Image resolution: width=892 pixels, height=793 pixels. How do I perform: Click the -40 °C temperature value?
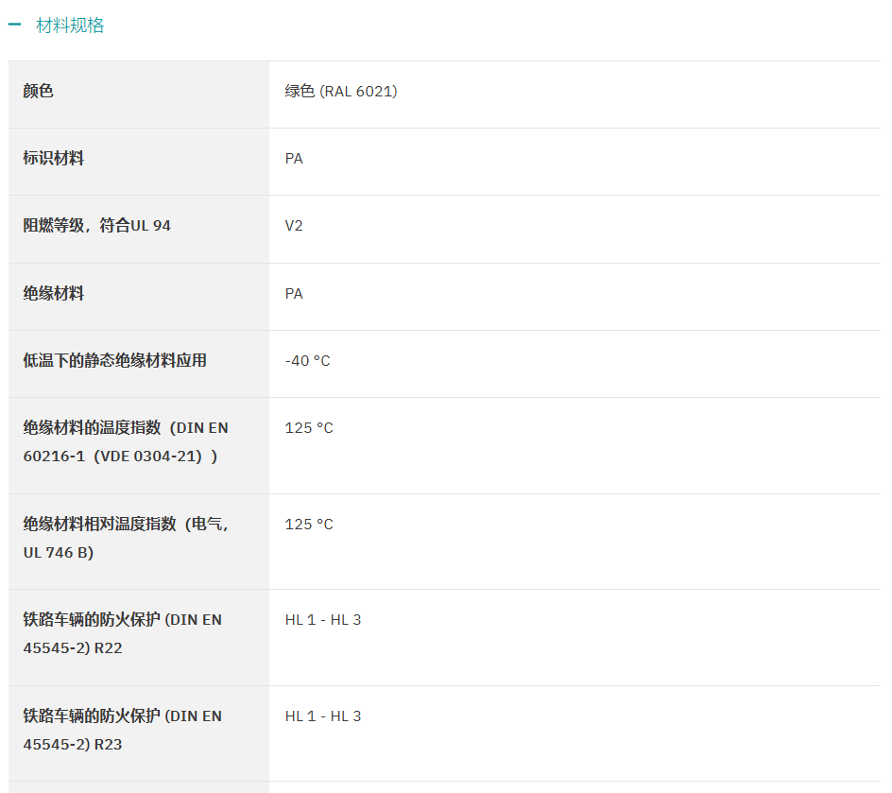tap(307, 361)
